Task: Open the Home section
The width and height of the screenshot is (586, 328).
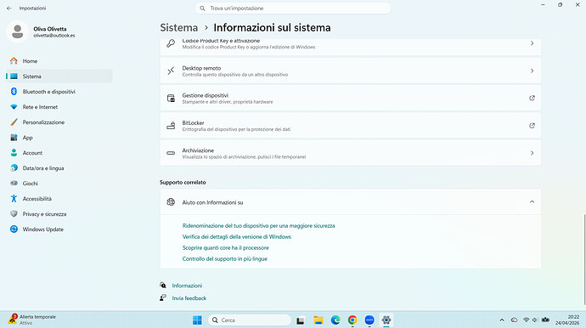Action: [x=59, y=61]
